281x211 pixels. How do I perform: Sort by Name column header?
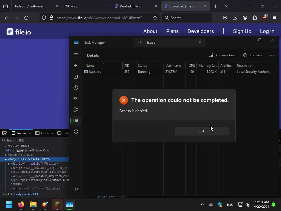point(103,65)
